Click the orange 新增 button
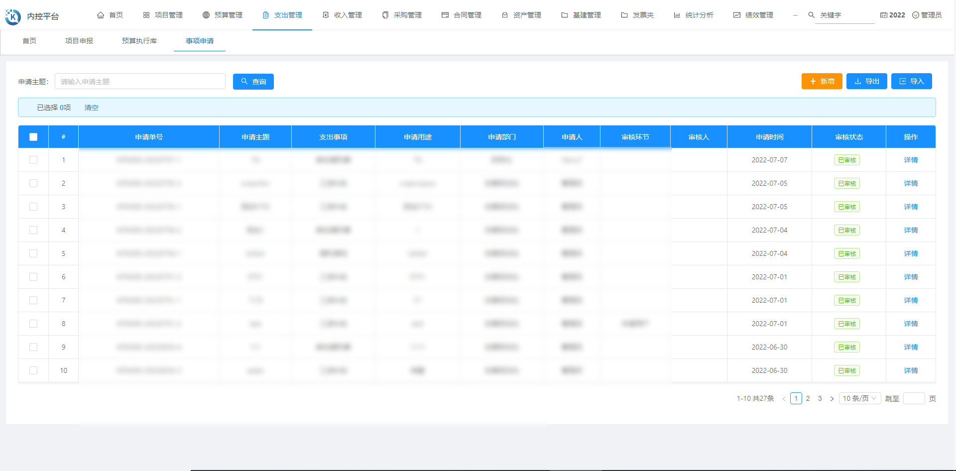Image resolution: width=956 pixels, height=471 pixels. (x=822, y=81)
